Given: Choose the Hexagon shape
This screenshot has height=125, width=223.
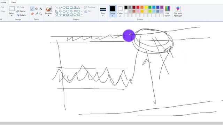Looking at the screenshot, I should click(68, 11).
